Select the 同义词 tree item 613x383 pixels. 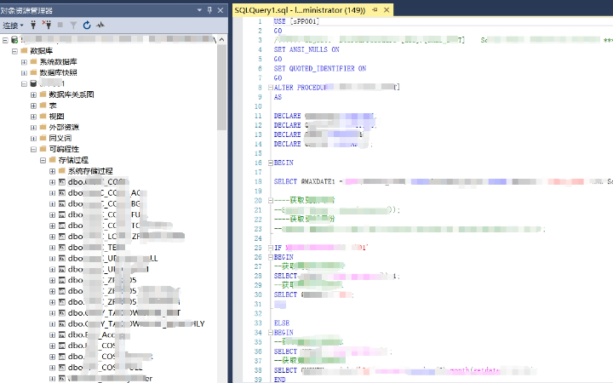[60, 139]
